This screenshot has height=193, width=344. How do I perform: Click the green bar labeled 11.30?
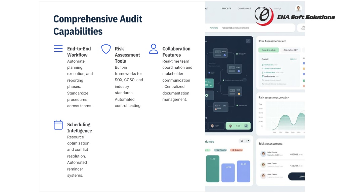pos(213,169)
